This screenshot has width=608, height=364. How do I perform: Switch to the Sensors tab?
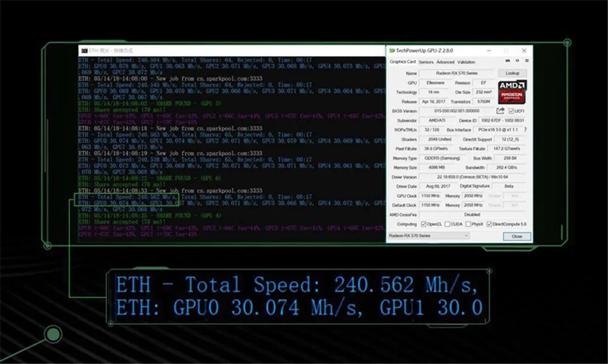(x=426, y=62)
